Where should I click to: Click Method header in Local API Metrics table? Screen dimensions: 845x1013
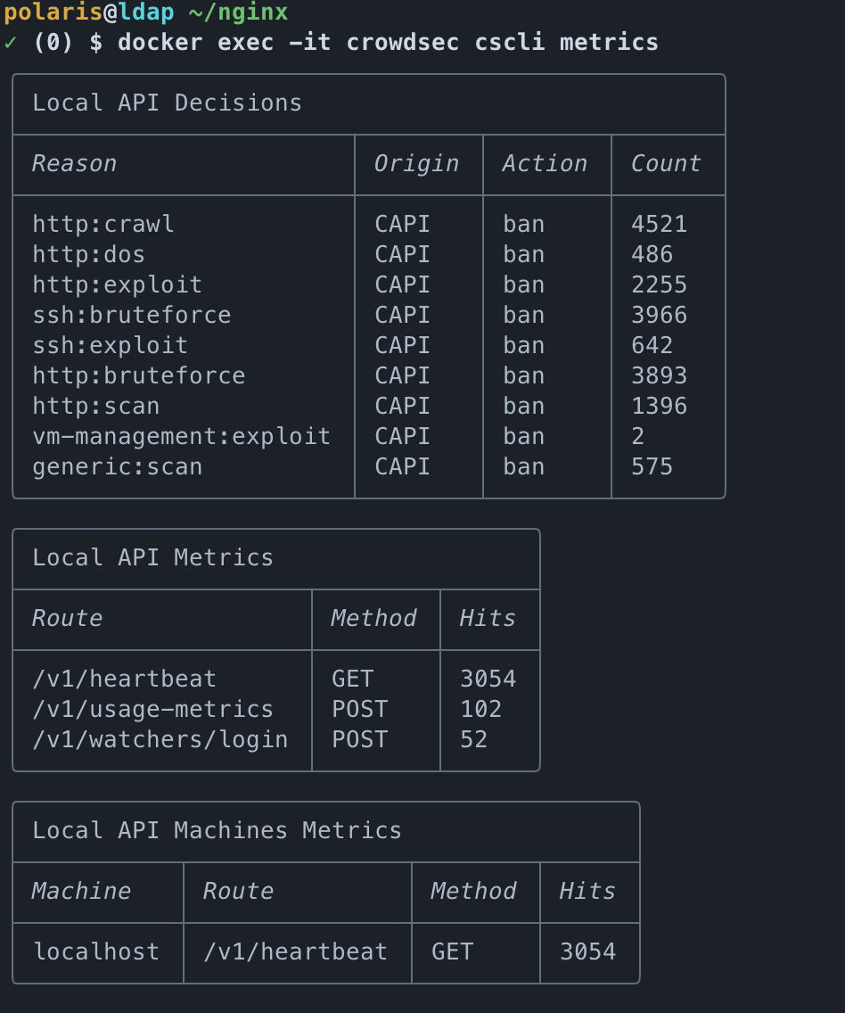tap(373, 619)
